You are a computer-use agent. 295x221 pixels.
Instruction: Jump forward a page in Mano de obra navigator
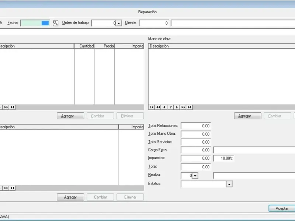pos(183,107)
